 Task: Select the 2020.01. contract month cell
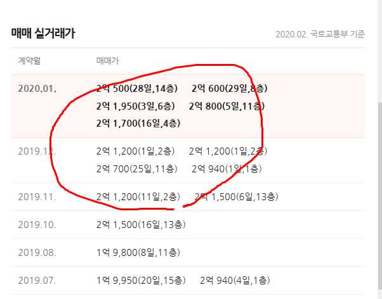click(x=37, y=89)
